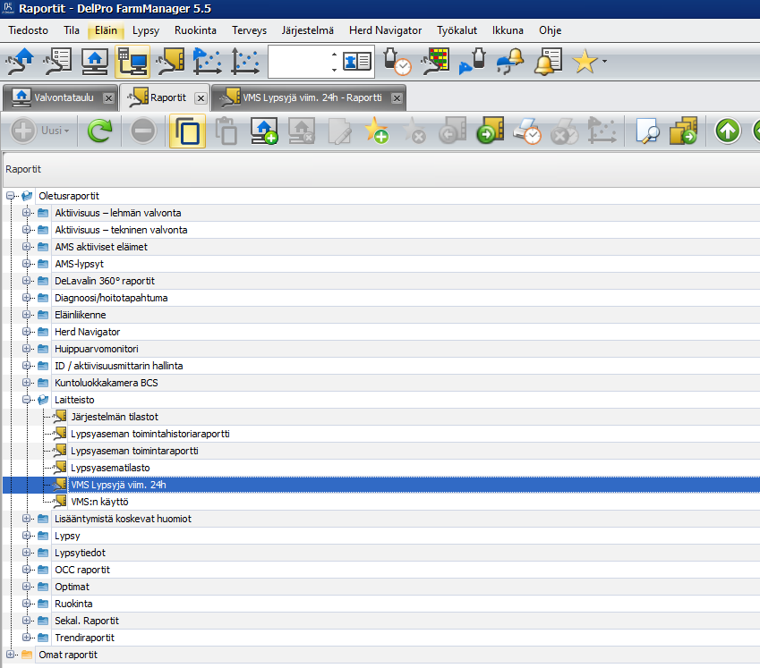This screenshot has height=668, width=760.
Task: Click the list report icon in main toolbar
Action: [x=57, y=62]
